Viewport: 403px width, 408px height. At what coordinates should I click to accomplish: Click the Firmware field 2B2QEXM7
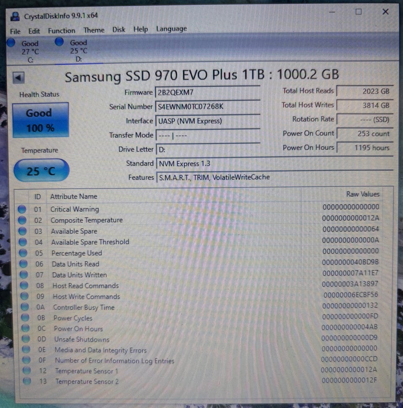207,92
